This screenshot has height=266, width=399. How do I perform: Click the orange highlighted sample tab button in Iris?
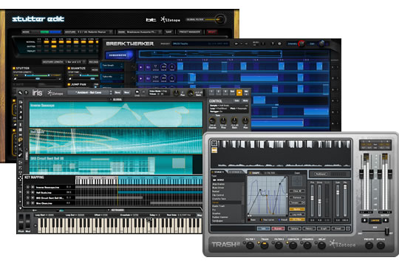(239, 92)
